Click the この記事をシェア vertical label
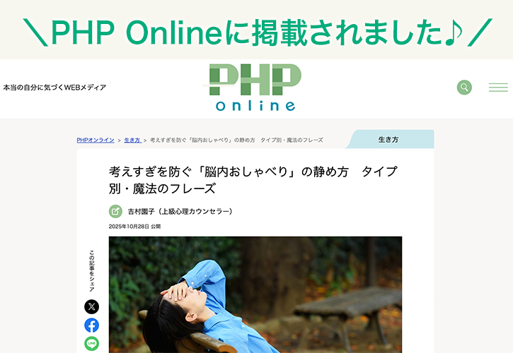 coord(92,271)
